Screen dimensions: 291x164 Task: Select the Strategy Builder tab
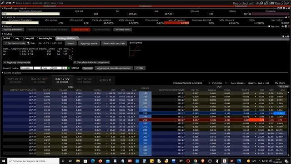tap(66, 38)
